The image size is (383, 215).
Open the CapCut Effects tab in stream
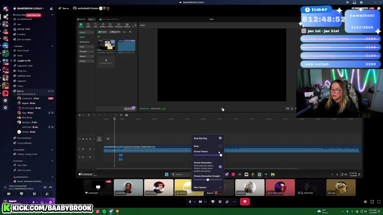point(110,25)
